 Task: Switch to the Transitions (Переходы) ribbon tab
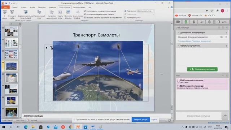pos(42,7)
